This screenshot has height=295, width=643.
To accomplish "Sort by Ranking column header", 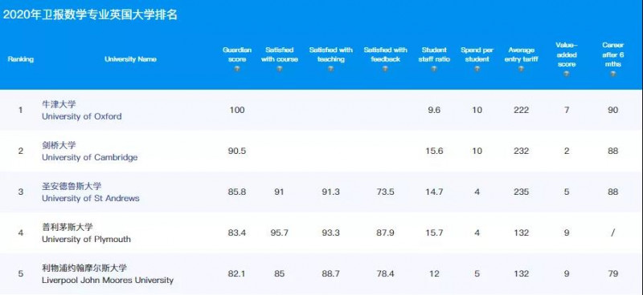I will point(21,59).
